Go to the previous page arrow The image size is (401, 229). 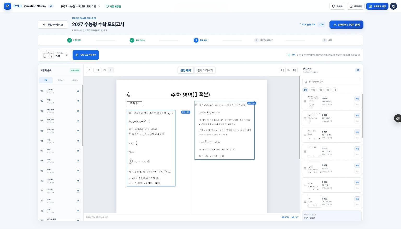(x=89, y=70)
